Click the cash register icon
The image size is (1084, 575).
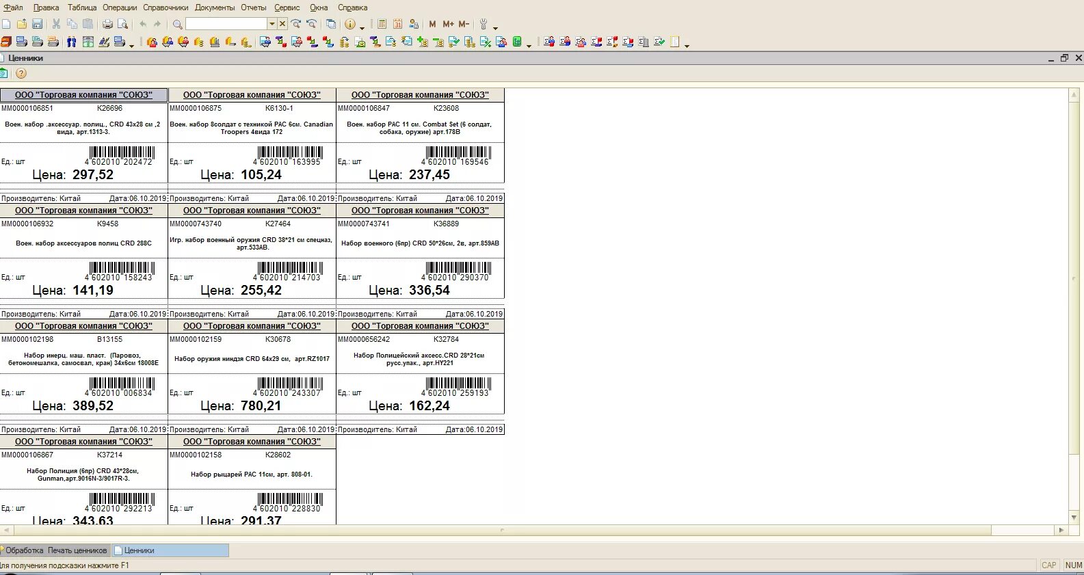click(x=104, y=42)
